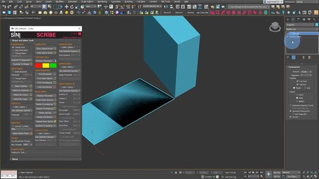Screen dimensions: 319x179
Task: Open the Modifiers menu
Action: coord(60,1)
